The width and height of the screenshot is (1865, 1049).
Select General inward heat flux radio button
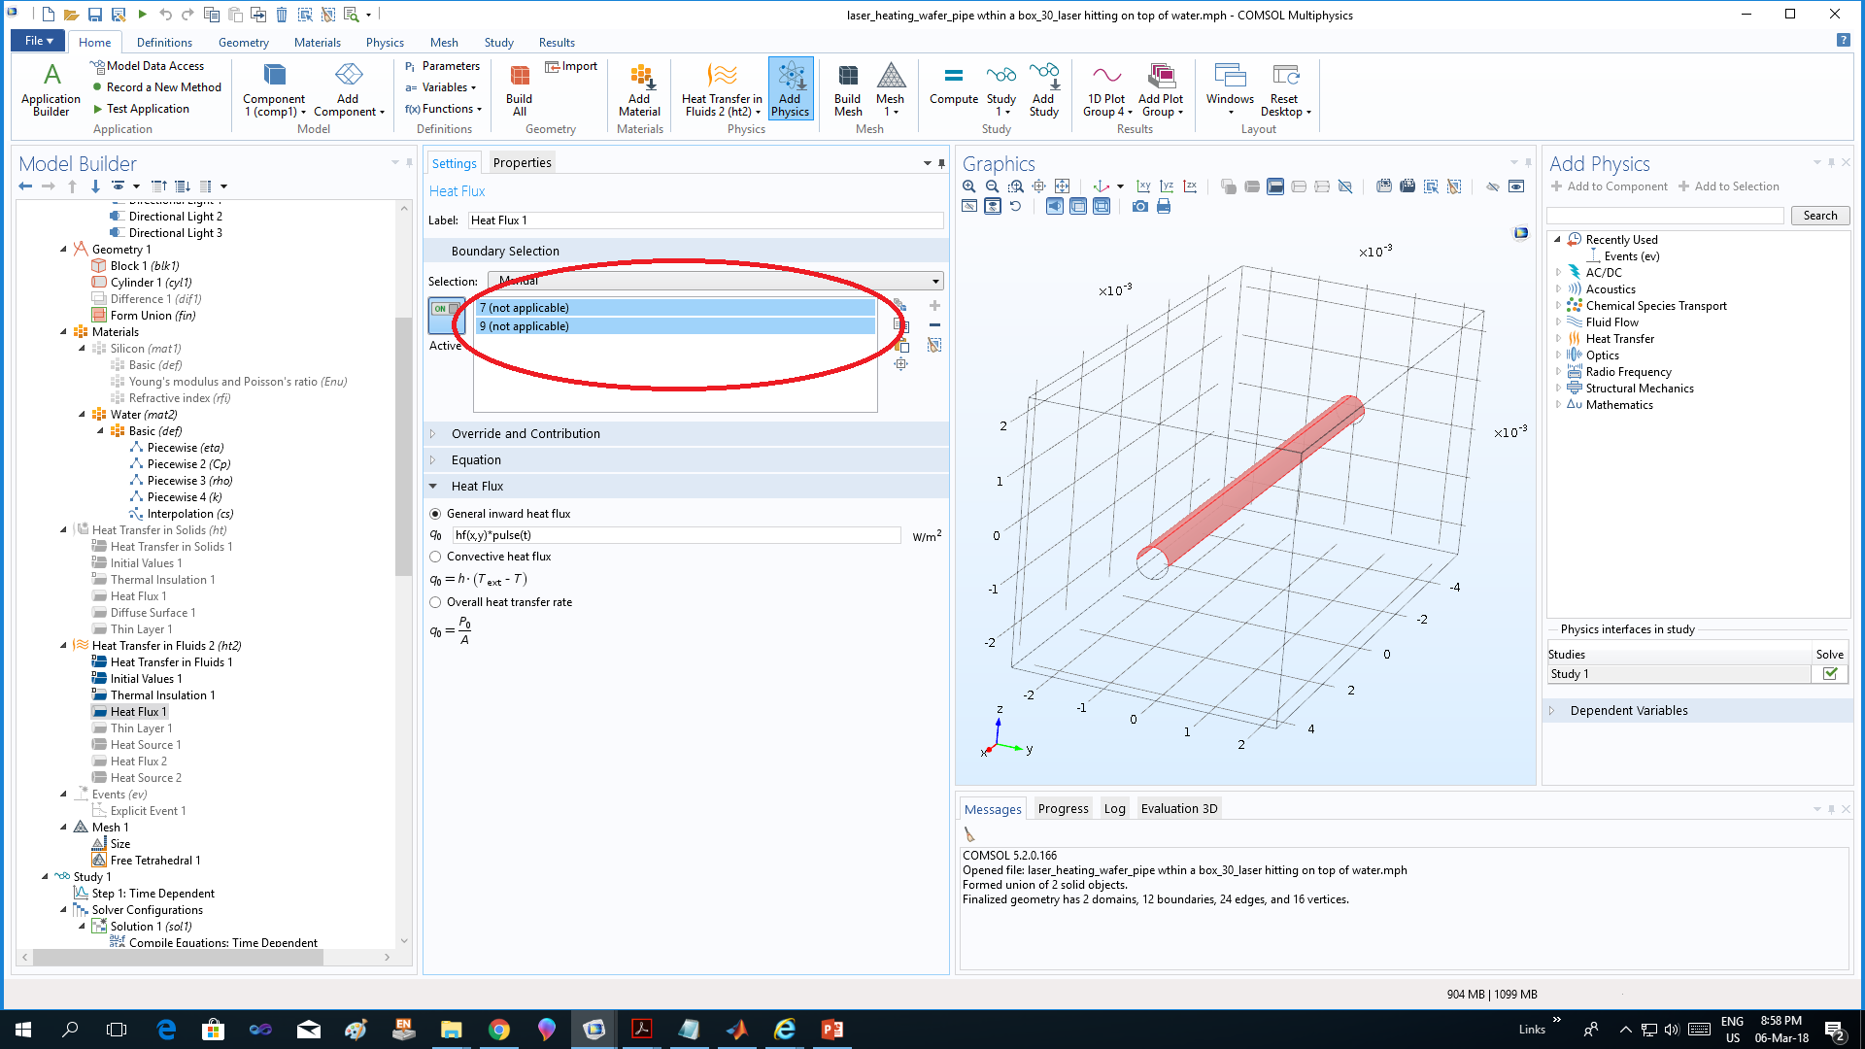pos(435,514)
